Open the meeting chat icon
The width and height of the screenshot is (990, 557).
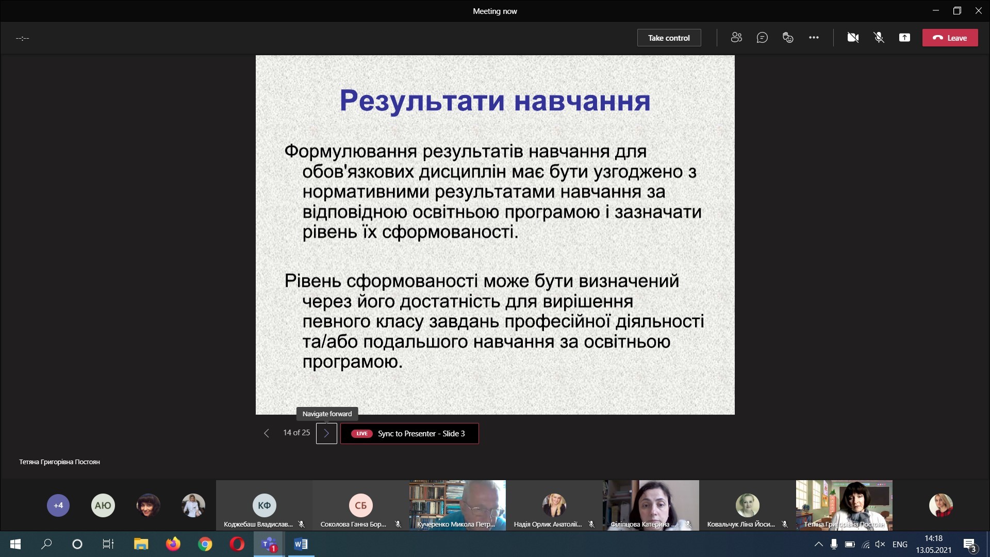coord(762,38)
